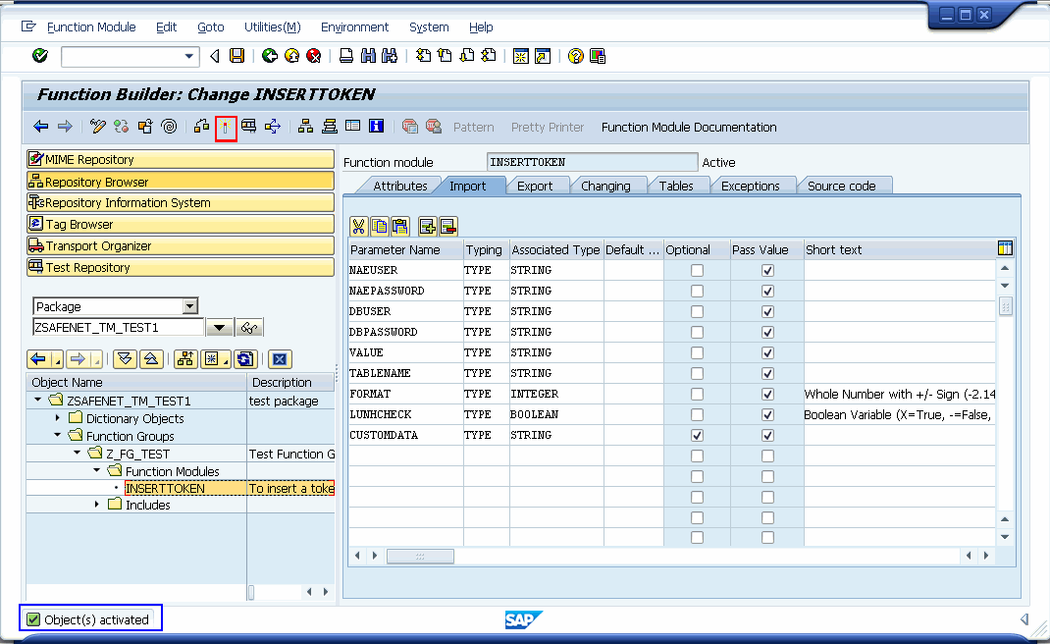1050x644 pixels.
Task: Open the Utilities(M) menu
Action: pyautogui.click(x=272, y=27)
